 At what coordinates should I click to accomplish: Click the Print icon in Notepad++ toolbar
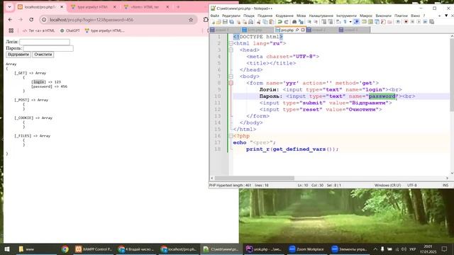[x=250, y=22]
